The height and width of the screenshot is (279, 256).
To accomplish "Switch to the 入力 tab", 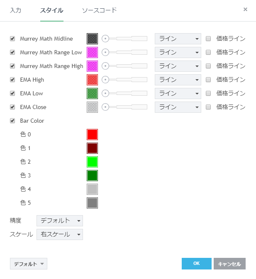I will 15,10.
